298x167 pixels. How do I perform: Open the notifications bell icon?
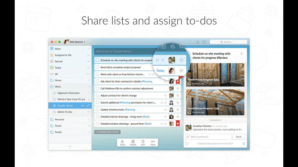pyautogui.click(x=198, y=42)
